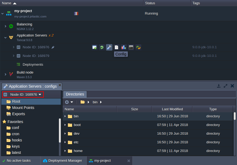
Task: Click the French flag region icon
Action: pyautogui.click(x=76, y=14)
